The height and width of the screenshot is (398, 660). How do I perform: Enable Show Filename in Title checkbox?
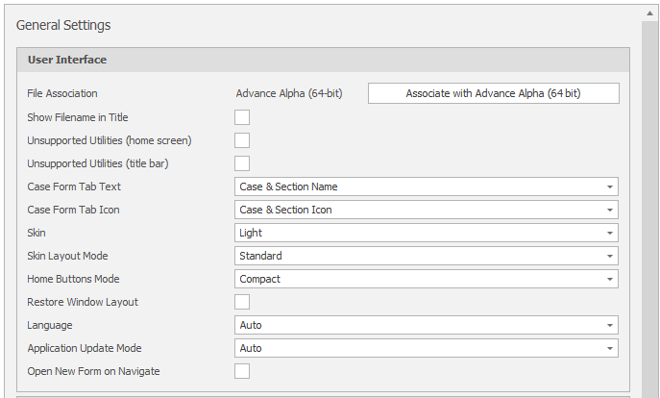(x=242, y=117)
